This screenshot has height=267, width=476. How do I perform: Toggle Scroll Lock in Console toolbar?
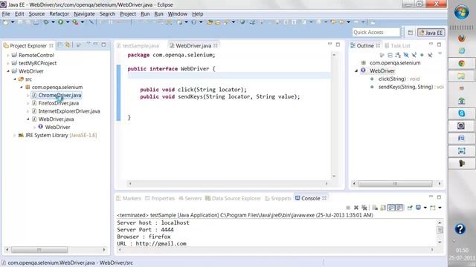(x=383, y=208)
